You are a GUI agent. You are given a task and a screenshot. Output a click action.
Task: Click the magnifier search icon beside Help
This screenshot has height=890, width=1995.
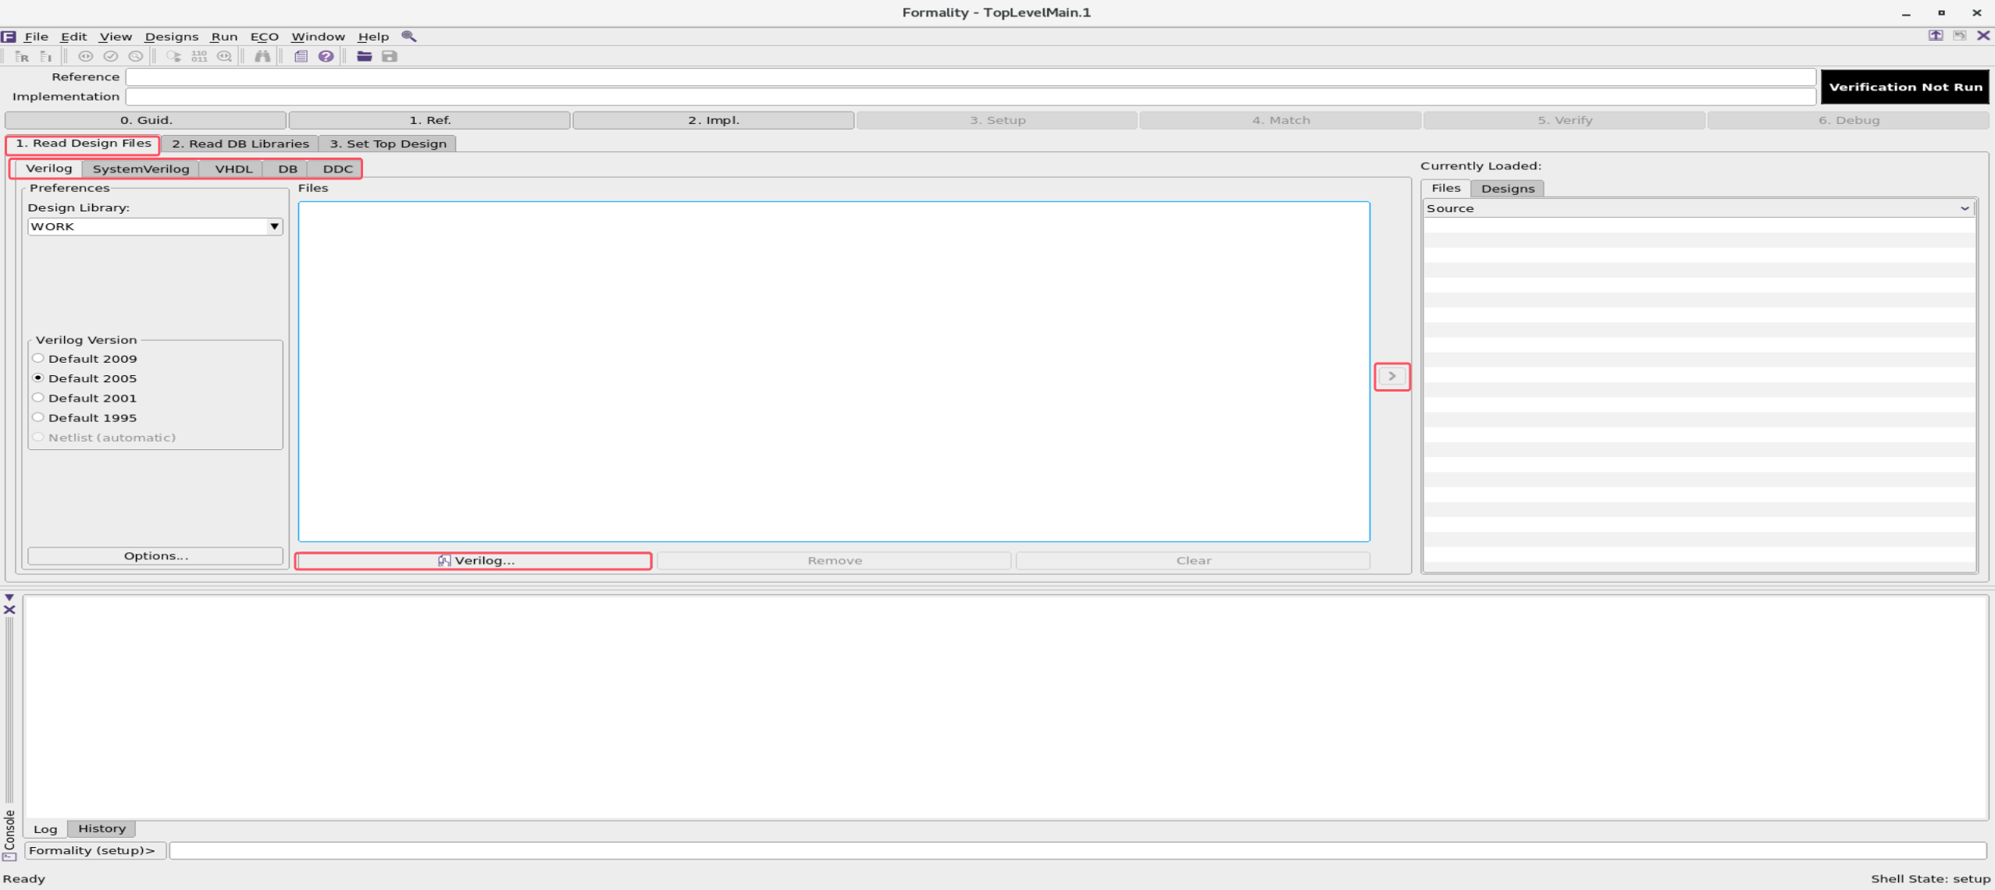[x=408, y=36]
